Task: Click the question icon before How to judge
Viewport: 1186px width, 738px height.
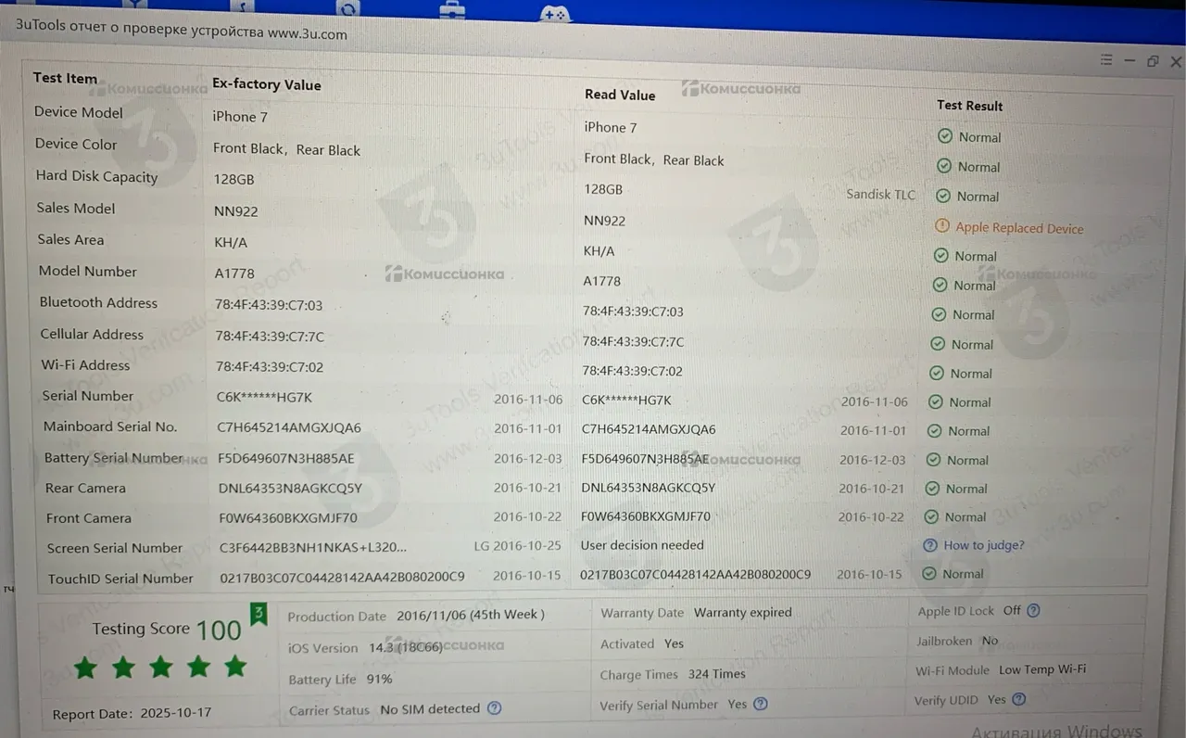Action: (x=930, y=545)
